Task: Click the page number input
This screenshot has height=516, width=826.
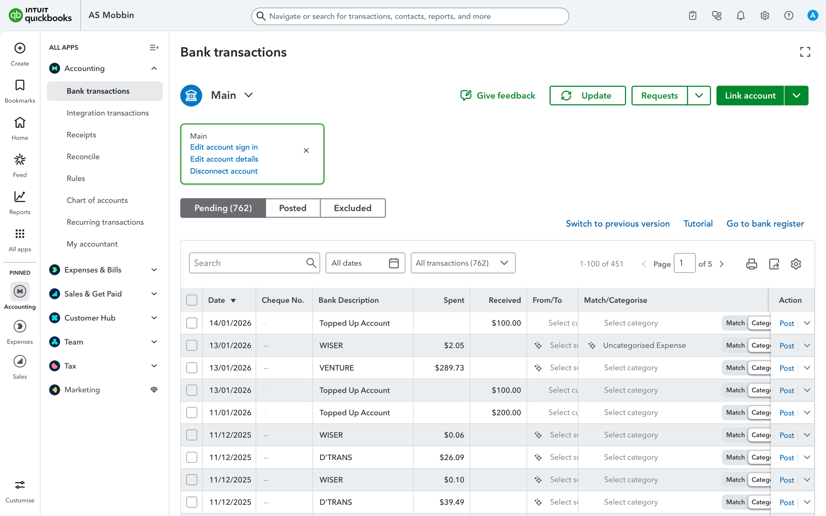Action: [x=684, y=263]
